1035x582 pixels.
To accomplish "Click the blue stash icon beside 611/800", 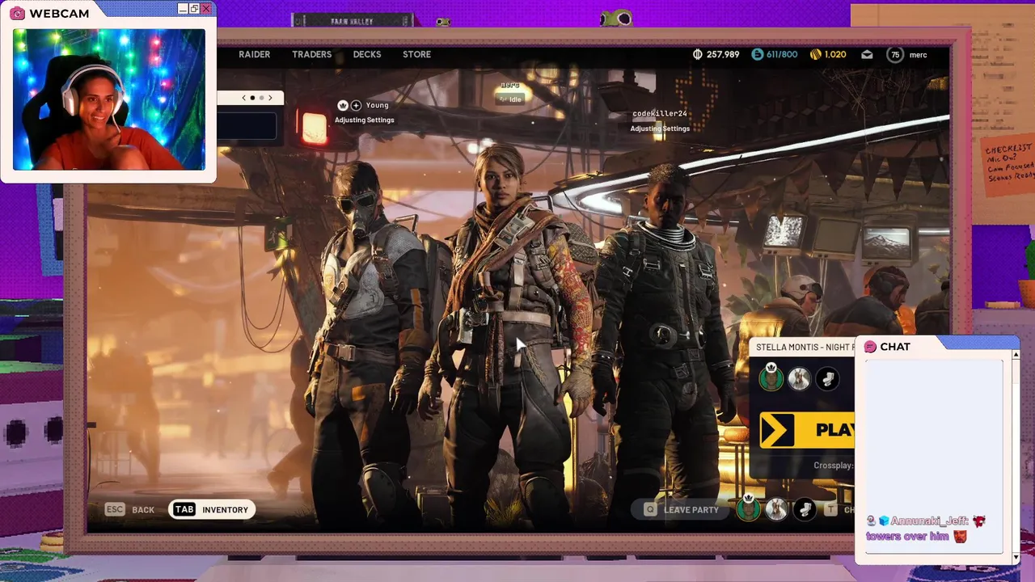I will click(757, 54).
